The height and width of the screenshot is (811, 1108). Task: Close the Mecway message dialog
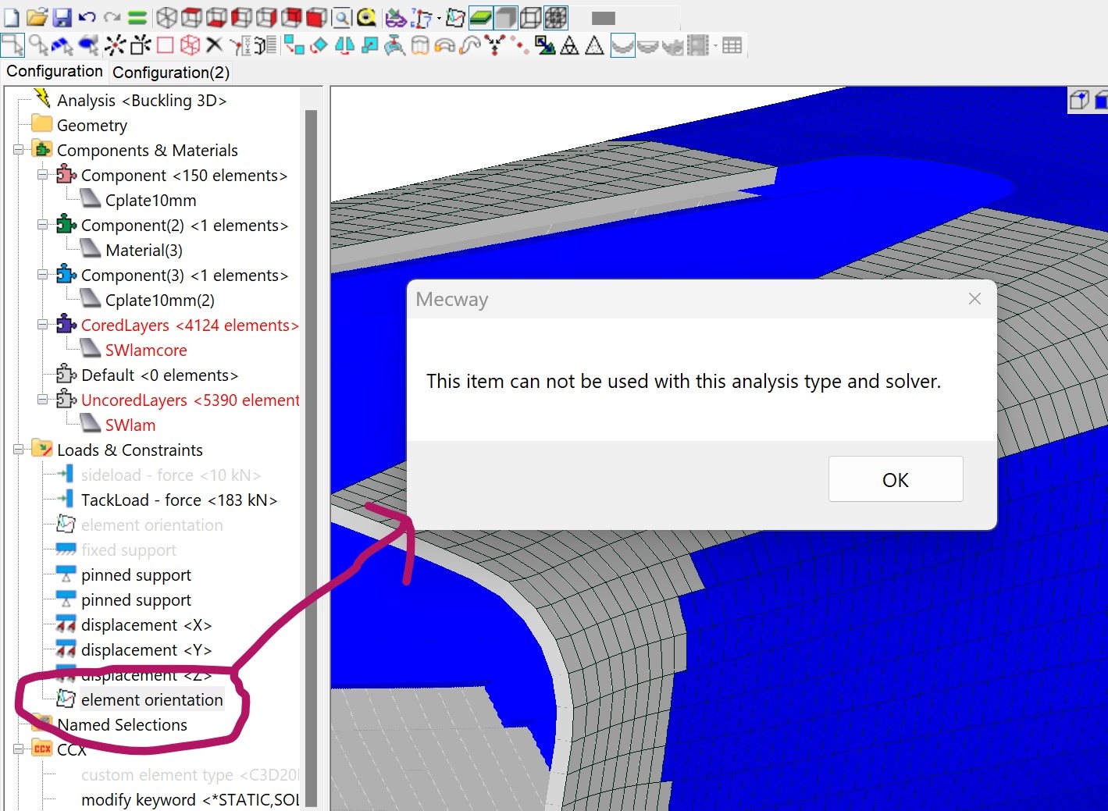974,298
